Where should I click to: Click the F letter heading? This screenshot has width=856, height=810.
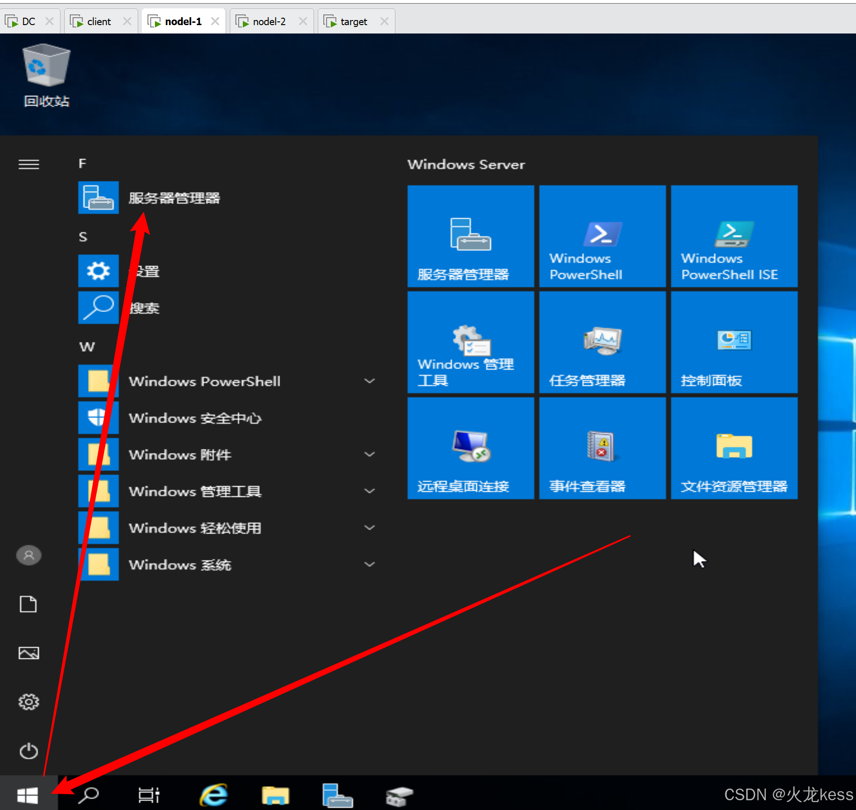tap(82, 164)
